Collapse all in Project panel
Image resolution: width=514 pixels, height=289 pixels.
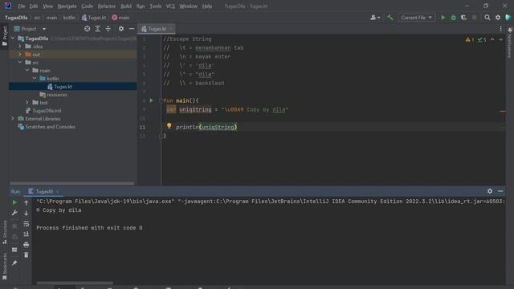108,29
